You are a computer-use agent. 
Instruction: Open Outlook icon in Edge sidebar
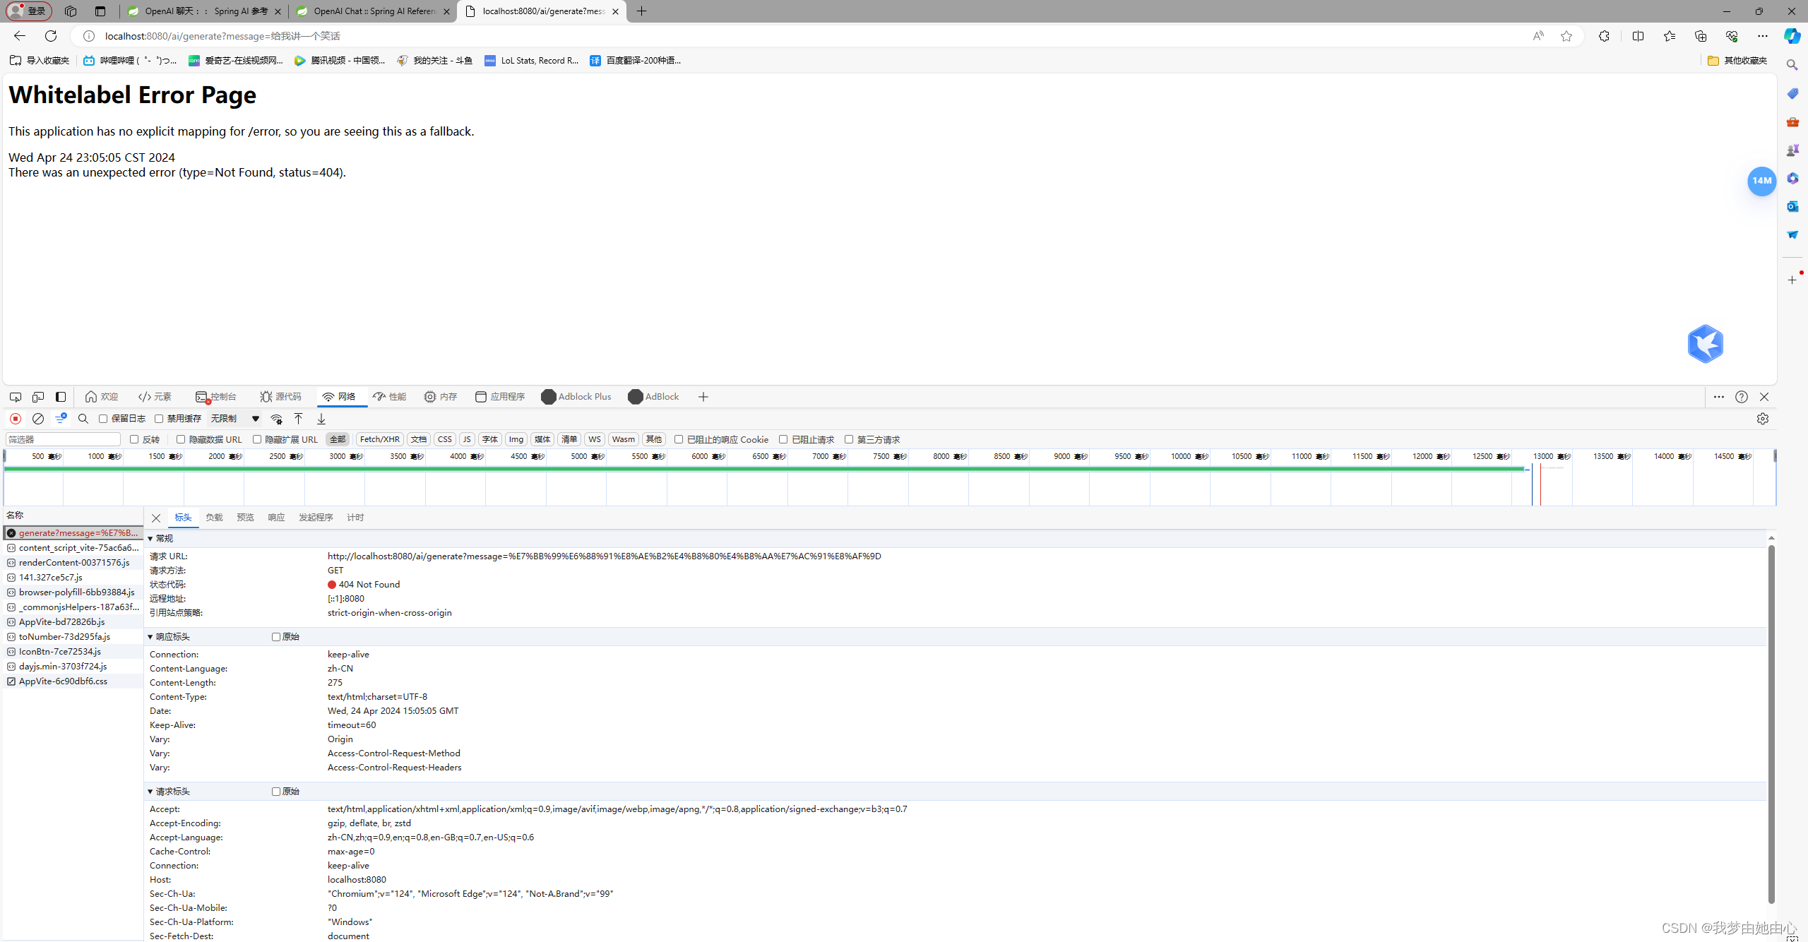1792,206
